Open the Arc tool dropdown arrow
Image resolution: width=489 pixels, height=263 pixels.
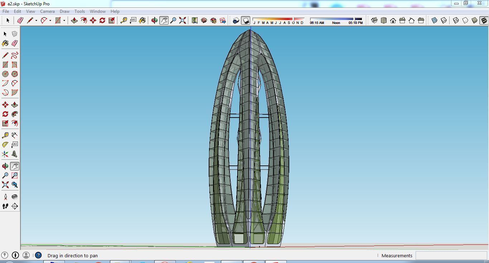[49, 20]
